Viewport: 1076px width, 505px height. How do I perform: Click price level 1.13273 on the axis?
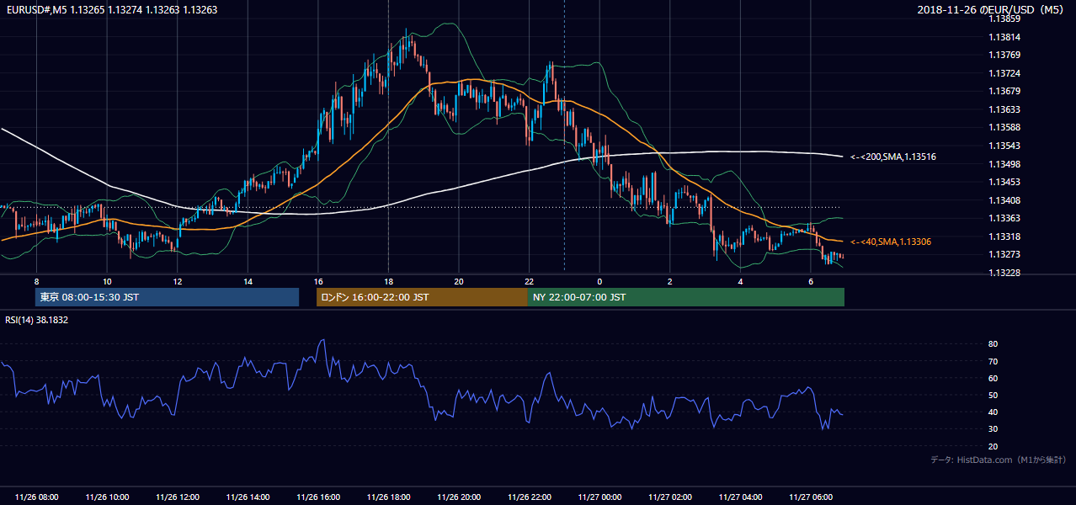tap(1005, 254)
